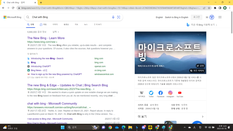Image resolution: width=233 pixels, height=131 pixels.
Task: Open the Chrome extensions puzzle icon
Action: pos(215,8)
